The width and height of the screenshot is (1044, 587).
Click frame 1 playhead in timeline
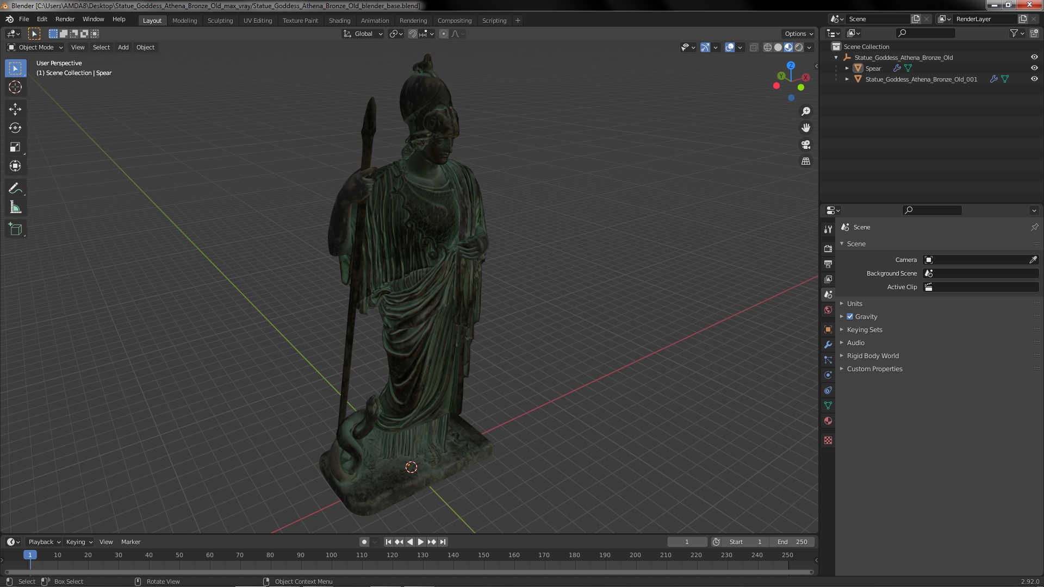click(x=30, y=555)
